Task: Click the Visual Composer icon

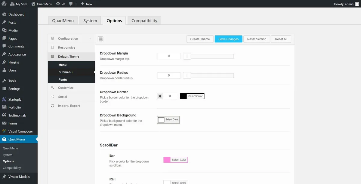Action: click(4, 131)
